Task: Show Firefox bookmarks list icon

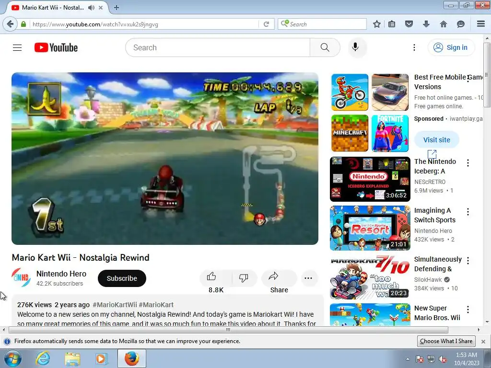Action: [x=392, y=24]
